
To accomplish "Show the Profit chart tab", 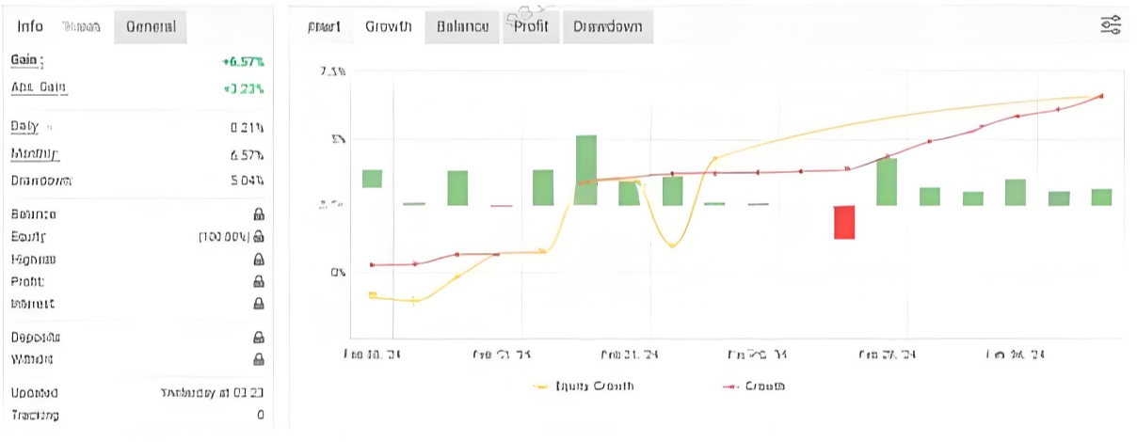I will pos(531,26).
